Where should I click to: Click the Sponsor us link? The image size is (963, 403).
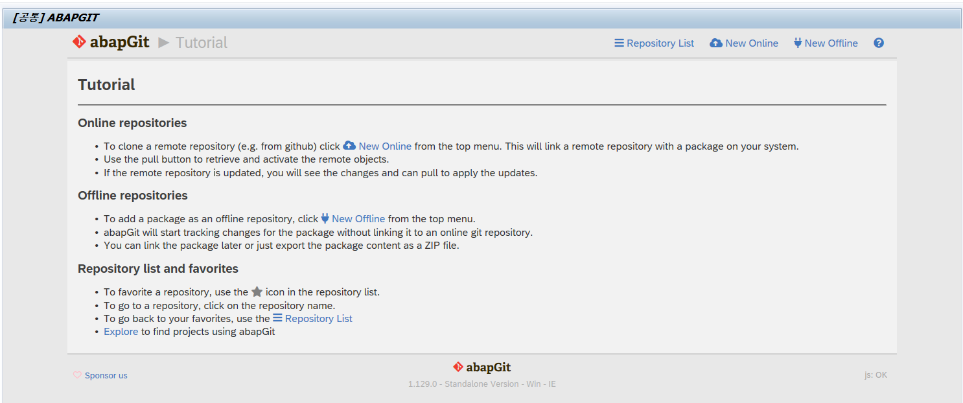pyautogui.click(x=106, y=376)
